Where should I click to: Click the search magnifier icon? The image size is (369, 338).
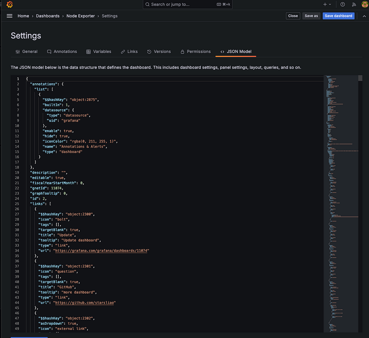(x=147, y=5)
